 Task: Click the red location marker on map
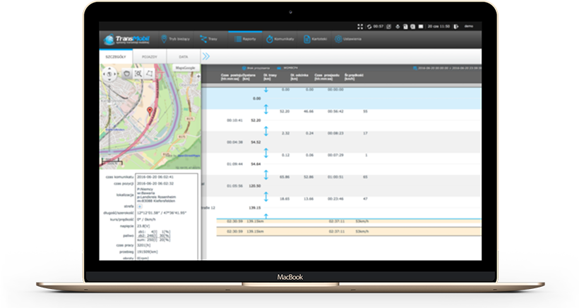pyautogui.click(x=150, y=111)
